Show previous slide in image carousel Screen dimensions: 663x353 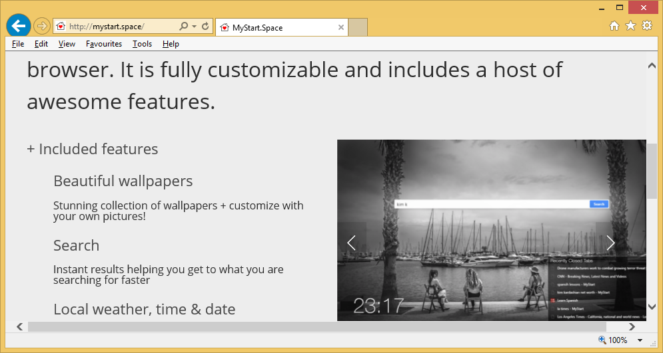point(352,243)
